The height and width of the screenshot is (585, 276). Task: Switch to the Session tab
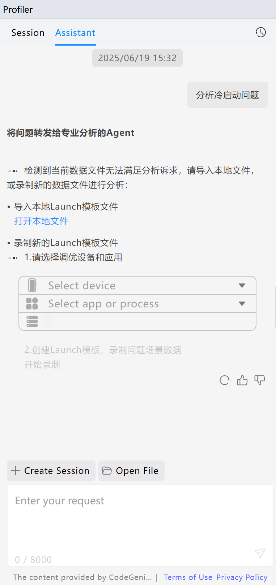(28, 32)
